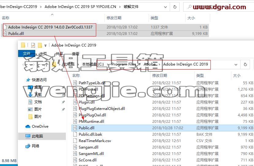Click the ScCore.dll file icon
The image size is (254, 166).
click(x=75, y=160)
